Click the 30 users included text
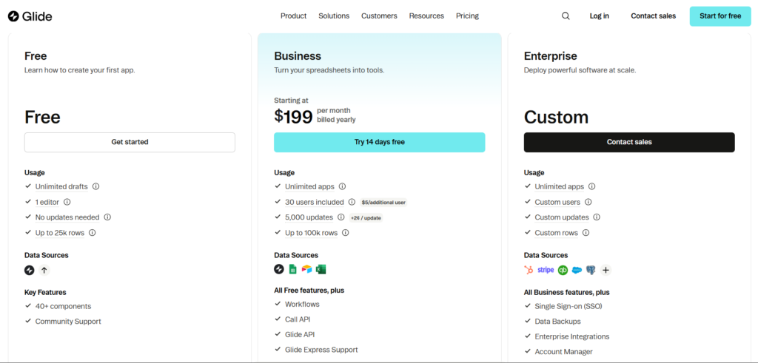 click(x=314, y=202)
